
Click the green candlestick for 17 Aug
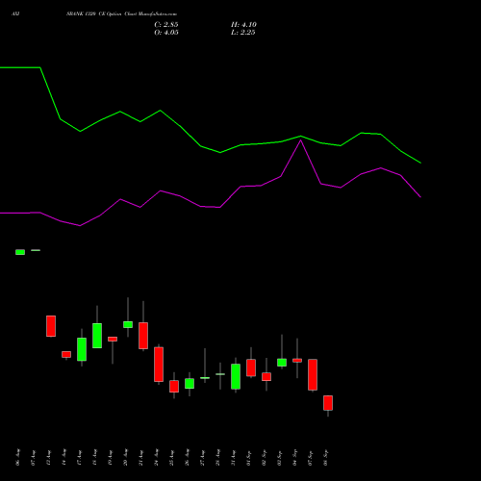click(82, 349)
